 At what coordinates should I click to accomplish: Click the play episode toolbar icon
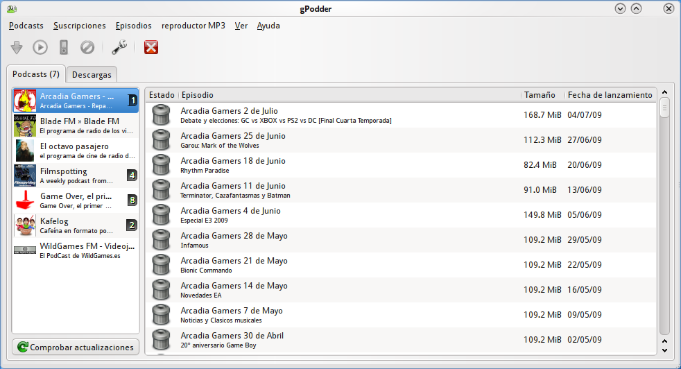pos(40,47)
